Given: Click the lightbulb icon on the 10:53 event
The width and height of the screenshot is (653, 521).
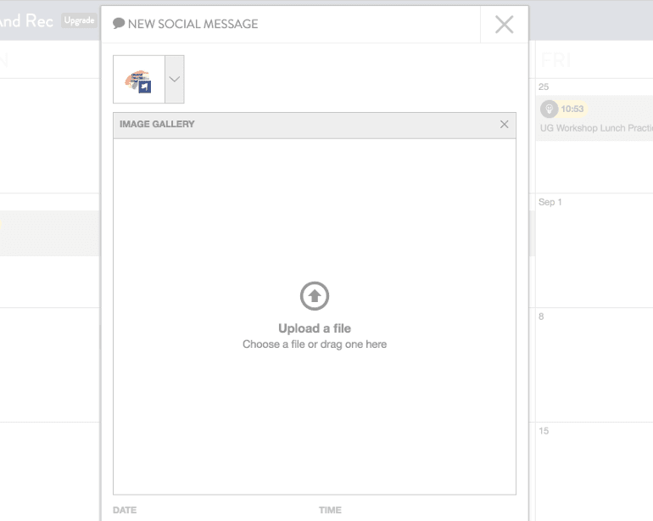Looking at the screenshot, I should [x=549, y=109].
